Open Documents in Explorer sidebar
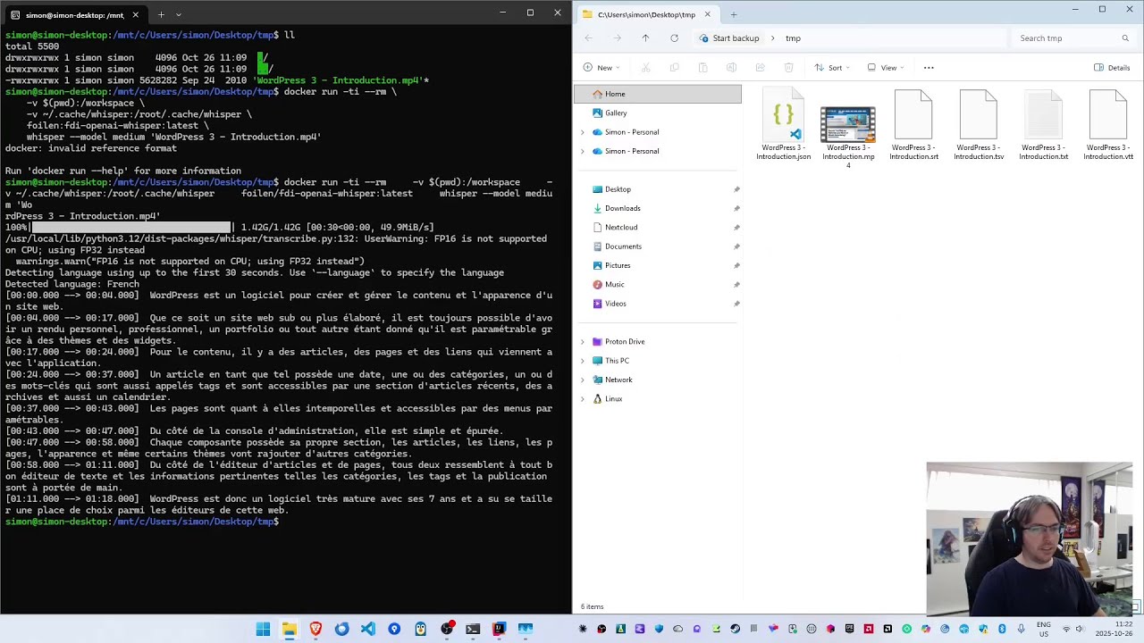This screenshot has width=1144, height=643. (x=658, y=246)
